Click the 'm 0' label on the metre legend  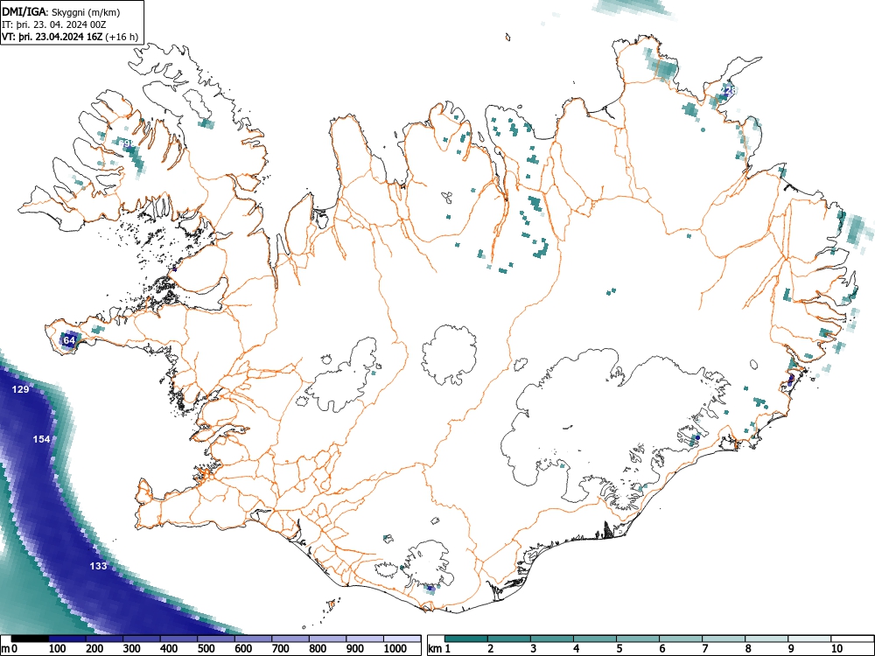click(x=9, y=649)
